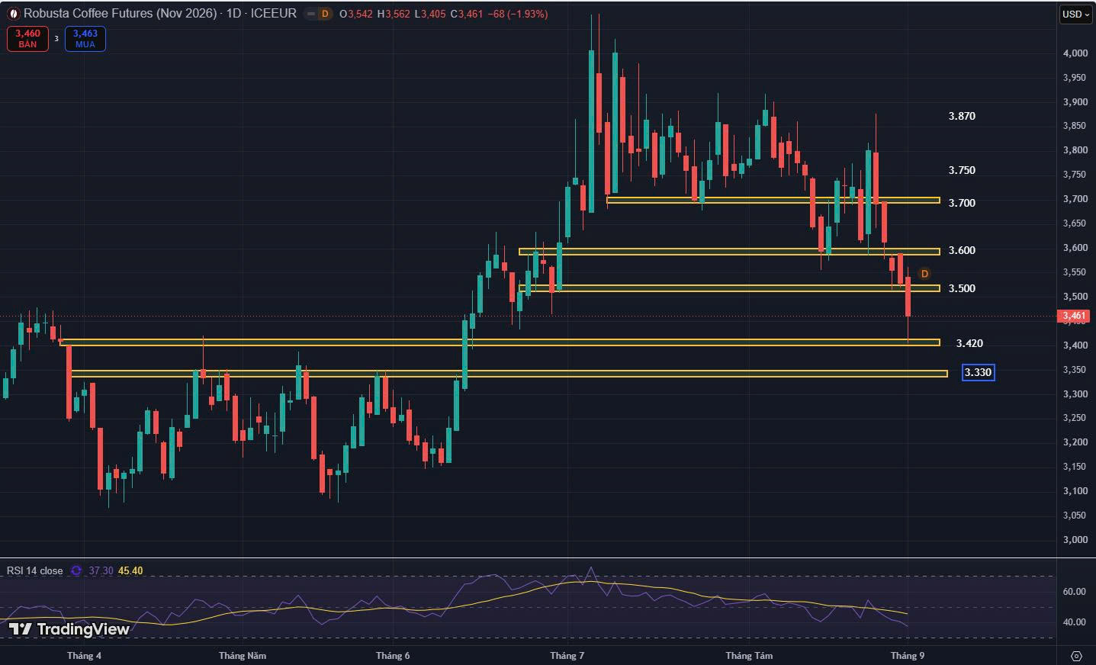This screenshot has height=665, width=1096.
Task: Click the RSI loading refresh icon
Action: click(x=76, y=570)
